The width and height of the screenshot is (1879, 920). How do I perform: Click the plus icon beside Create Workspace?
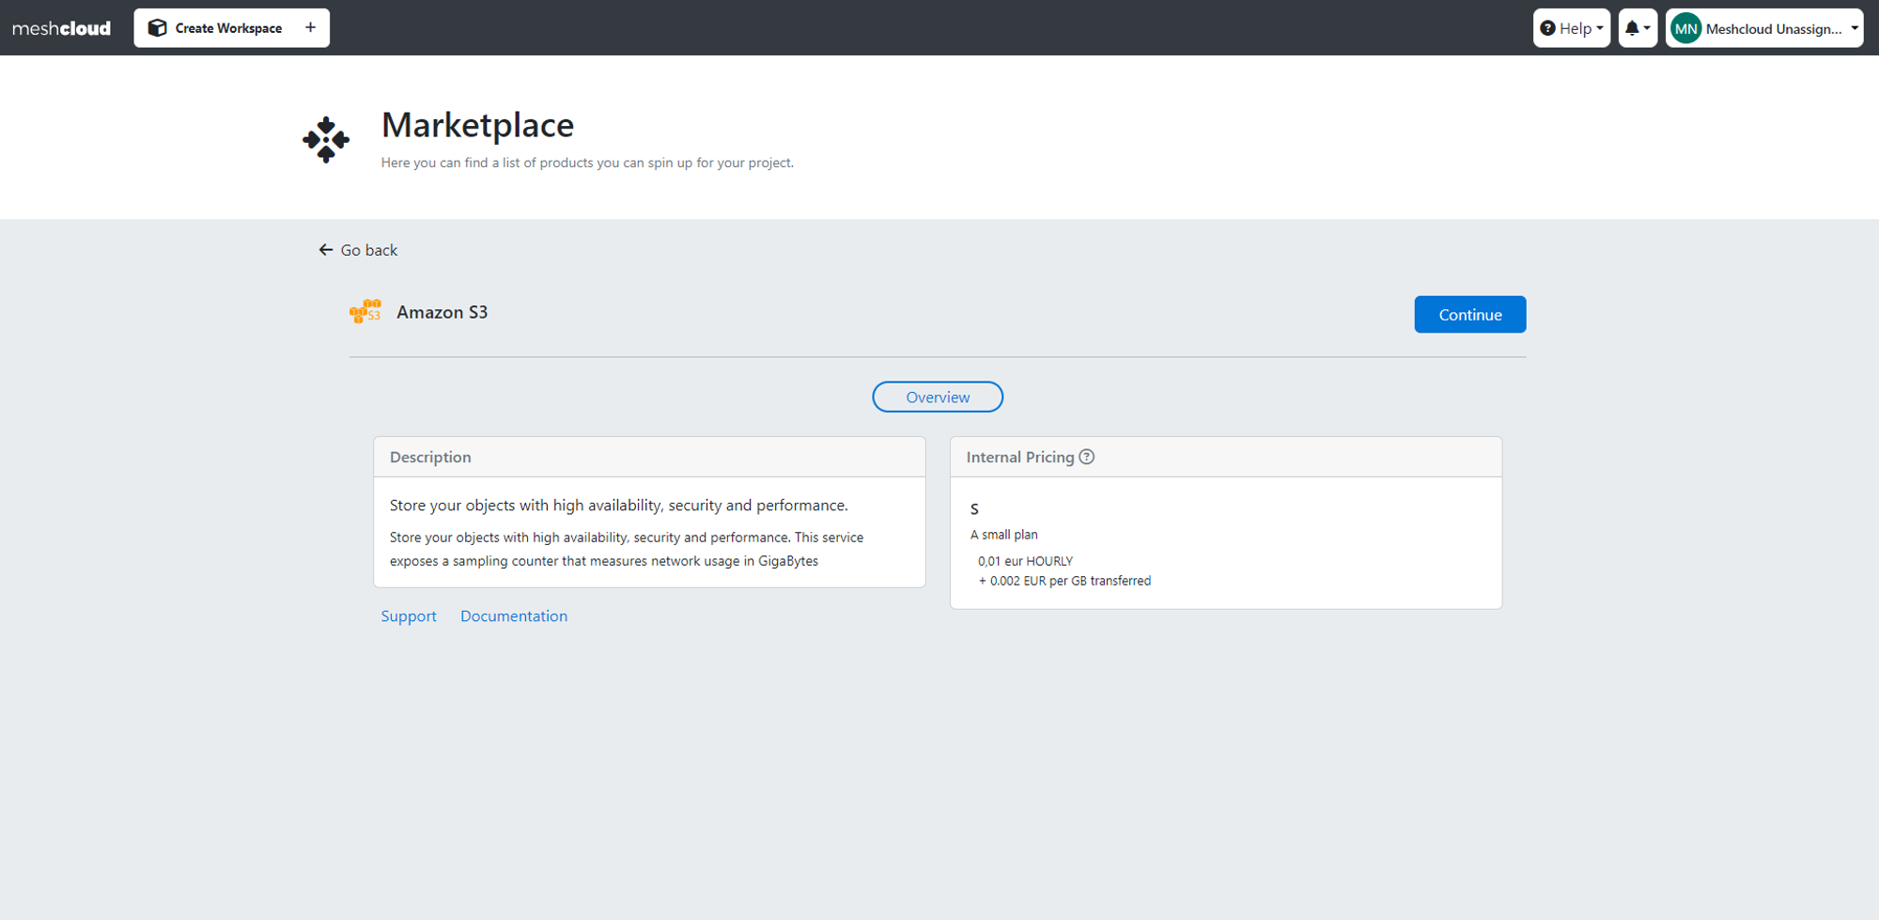pos(311,27)
